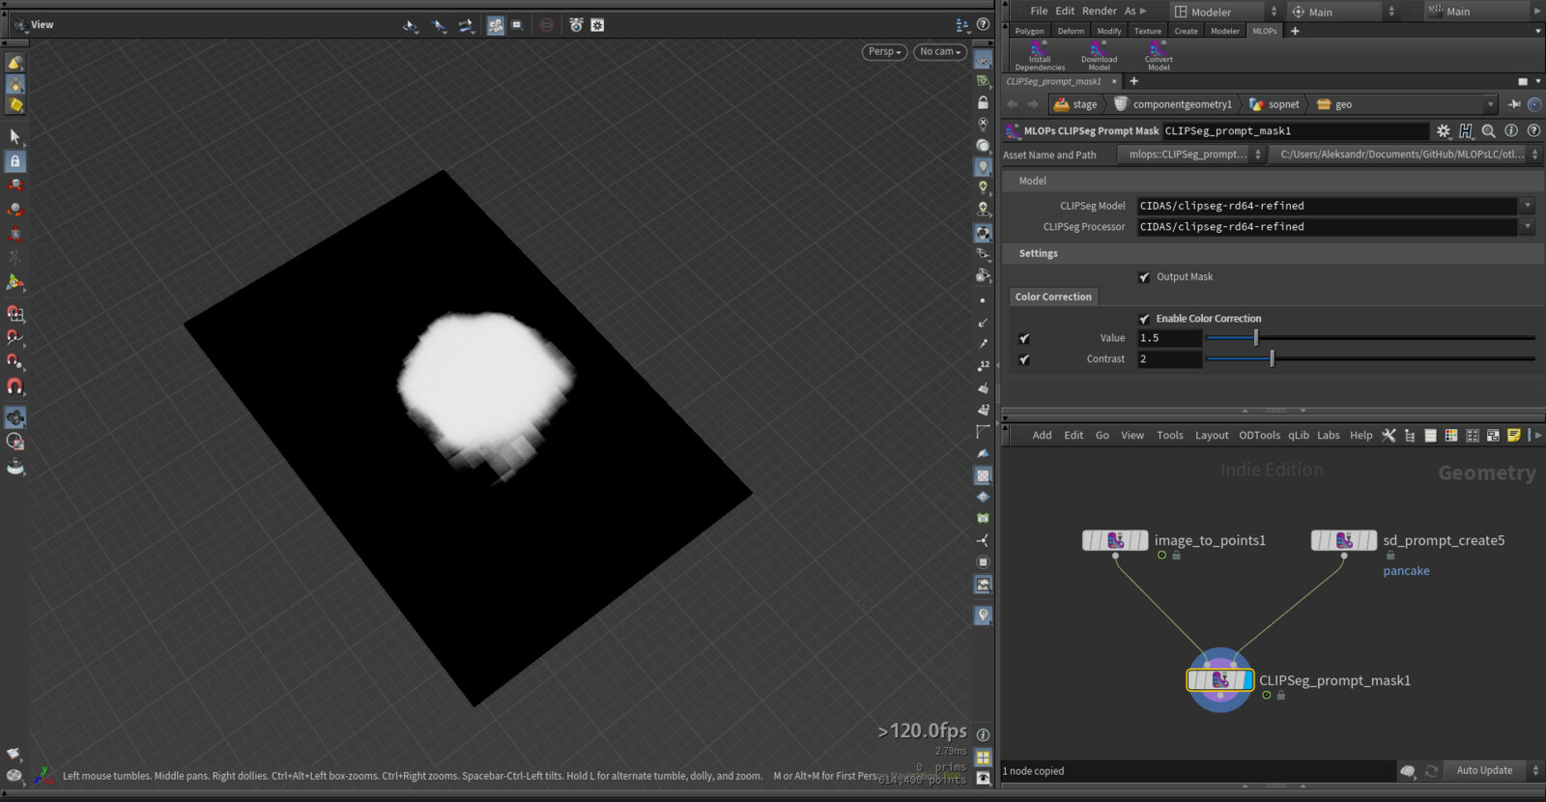The width and height of the screenshot is (1546, 802).
Task: Open the Render menu
Action: 1099,11
